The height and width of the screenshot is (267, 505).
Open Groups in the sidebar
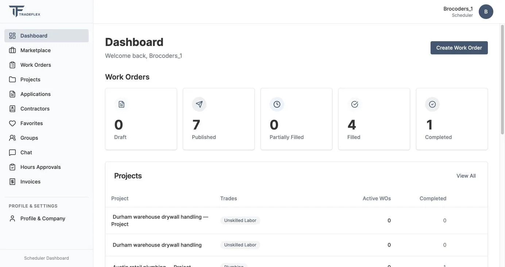[46, 138]
